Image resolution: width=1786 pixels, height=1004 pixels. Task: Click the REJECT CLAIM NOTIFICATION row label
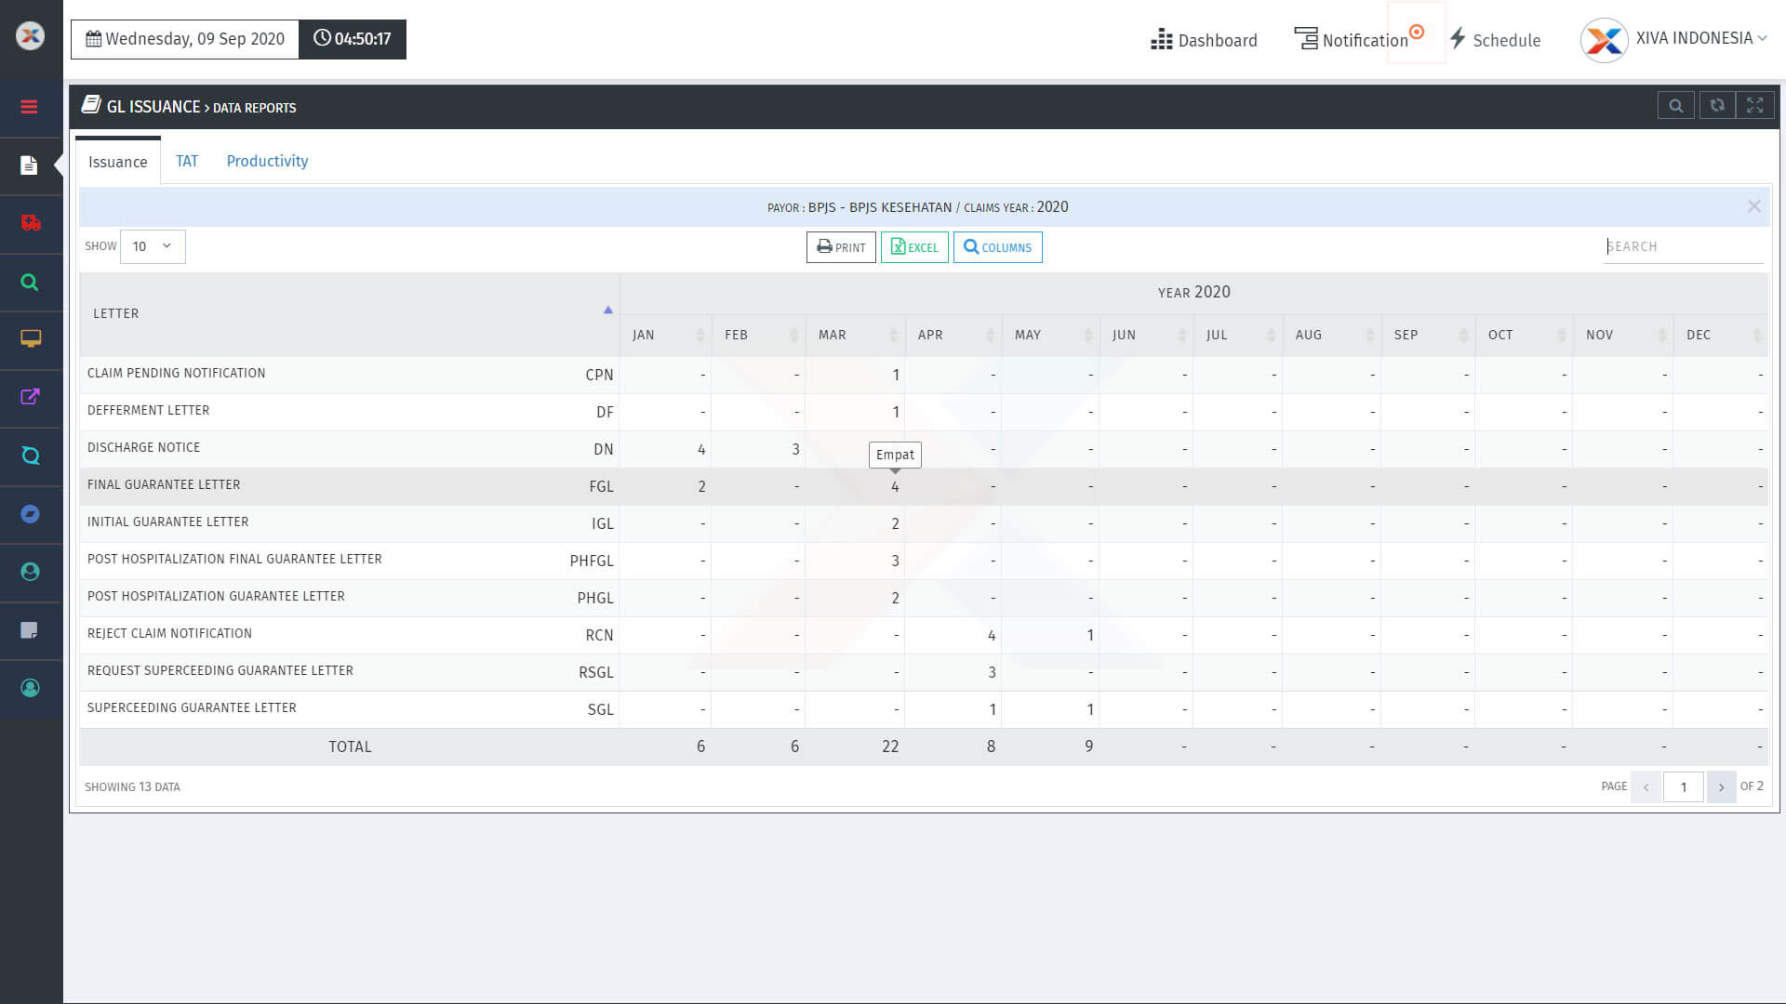(x=170, y=633)
